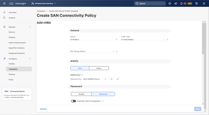Click the Search field in header
The image size is (209, 115).
tap(150, 4)
